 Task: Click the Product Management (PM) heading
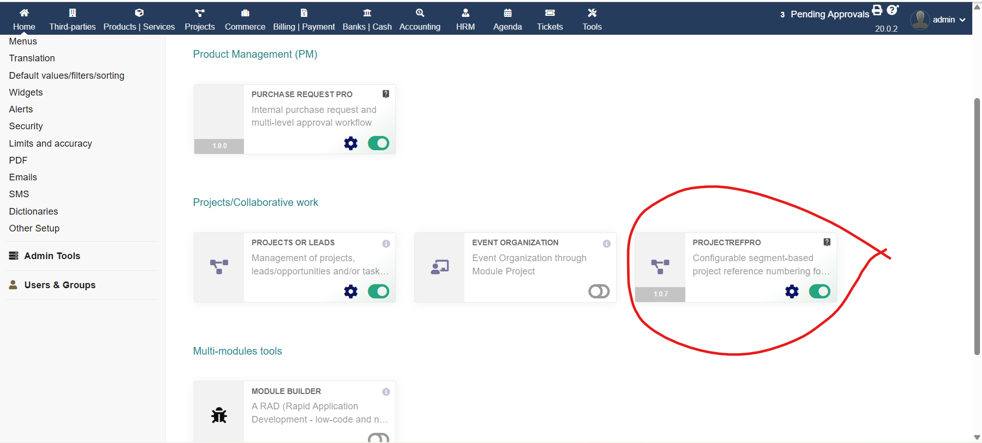tap(255, 54)
